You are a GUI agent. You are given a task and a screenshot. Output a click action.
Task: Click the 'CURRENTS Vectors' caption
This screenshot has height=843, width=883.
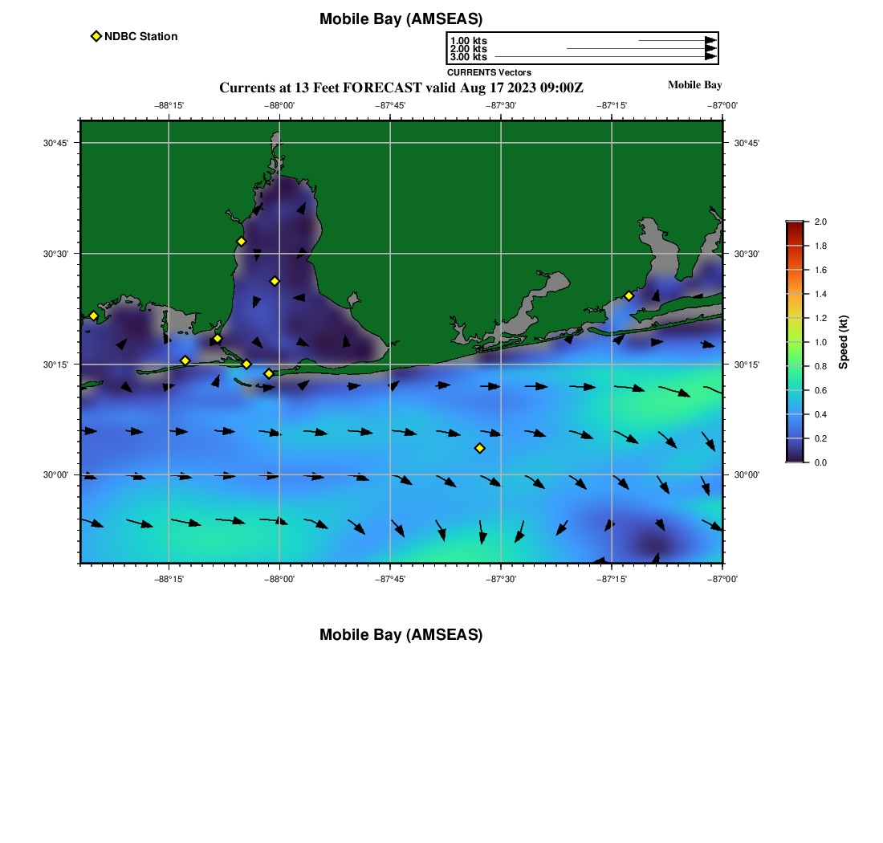click(489, 72)
